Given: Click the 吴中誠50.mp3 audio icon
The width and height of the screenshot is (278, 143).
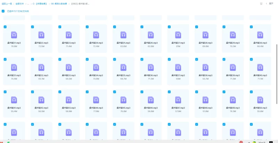Looking at the screenshot, I should coord(260,100).
